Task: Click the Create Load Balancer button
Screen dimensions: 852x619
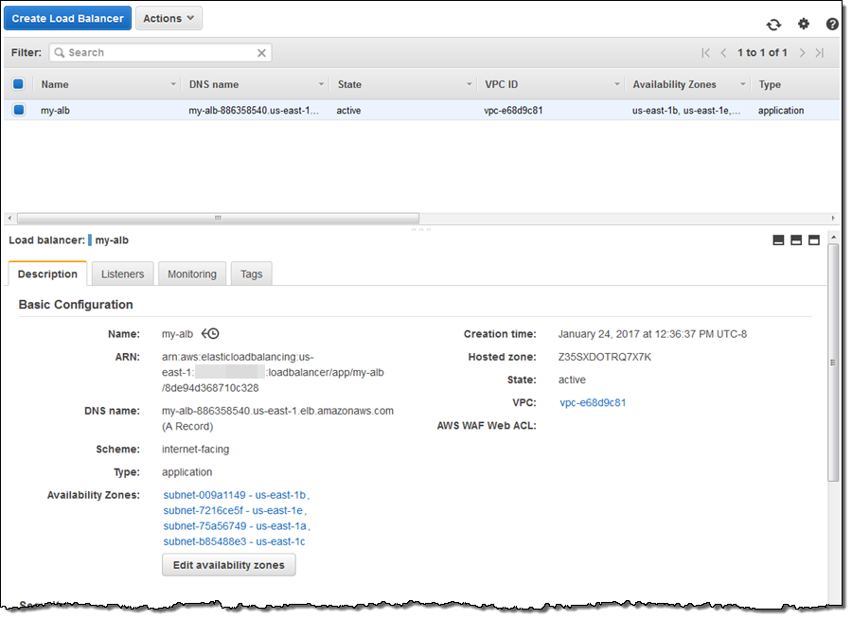Action: (67, 18)
